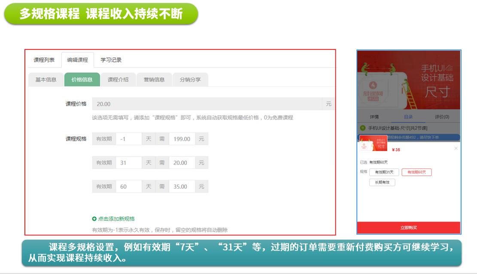Click the green list icon beside 手机UI设计基础
Image resolution: width=477 pixels, height=274 pixels.
coord(362,128)
